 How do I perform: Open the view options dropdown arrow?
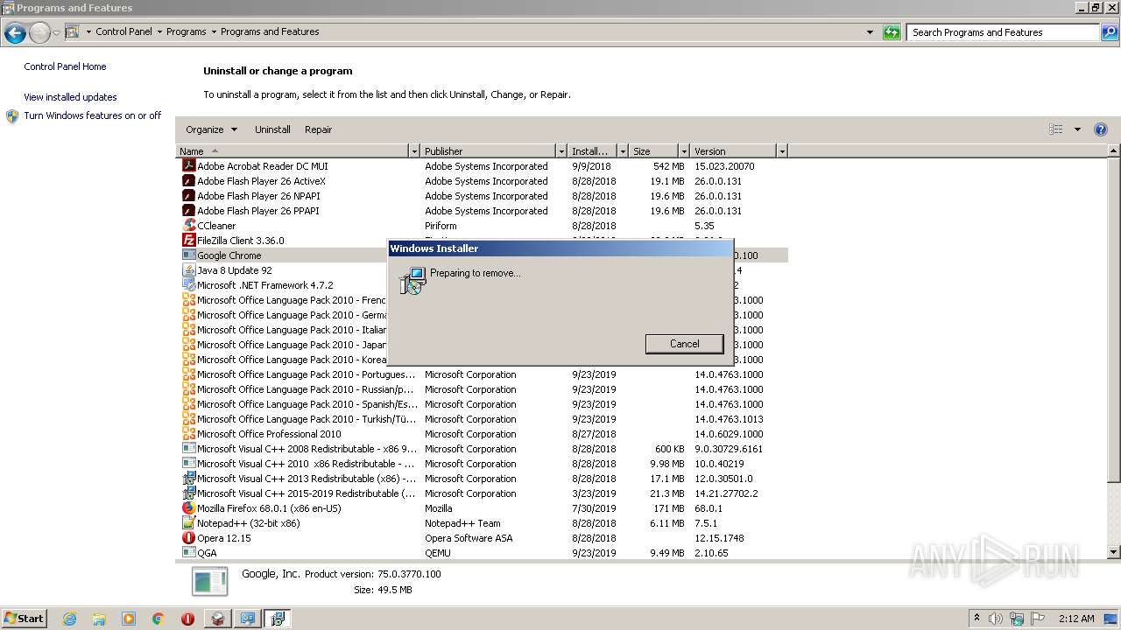tap(1077, 129)
